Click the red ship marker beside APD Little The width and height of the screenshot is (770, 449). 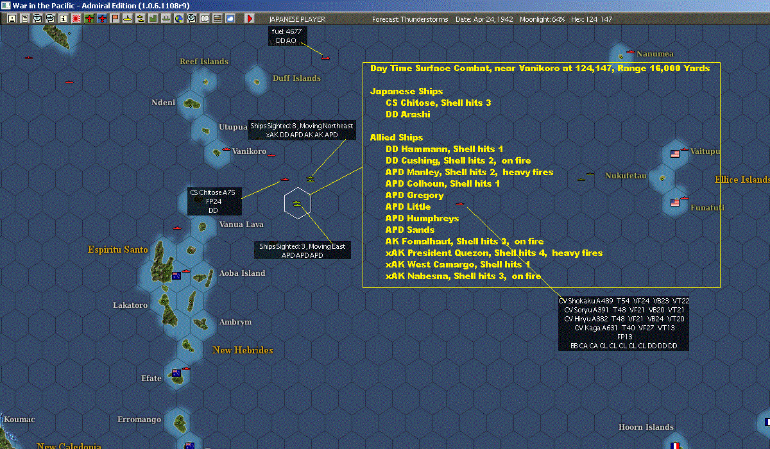tap(459, 203)
